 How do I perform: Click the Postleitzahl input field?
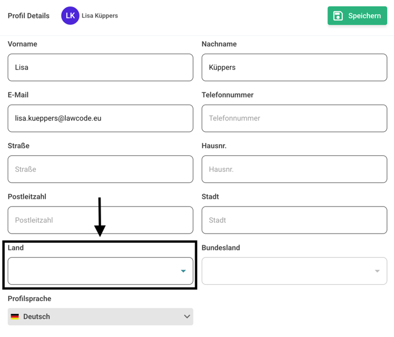(100, 221)
